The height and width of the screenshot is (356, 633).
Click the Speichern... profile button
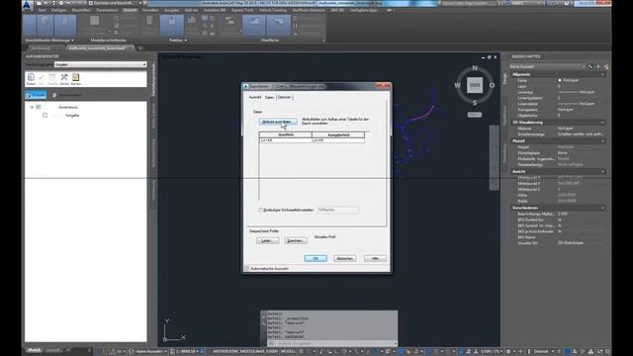point(296,240)
